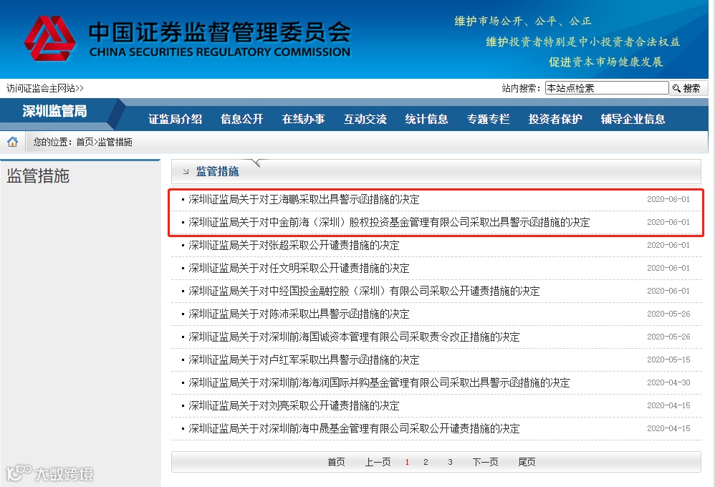This screenshot has width=715, height=487.
Task: Click 监管措施 content panel heading
Action: [218, 171]
